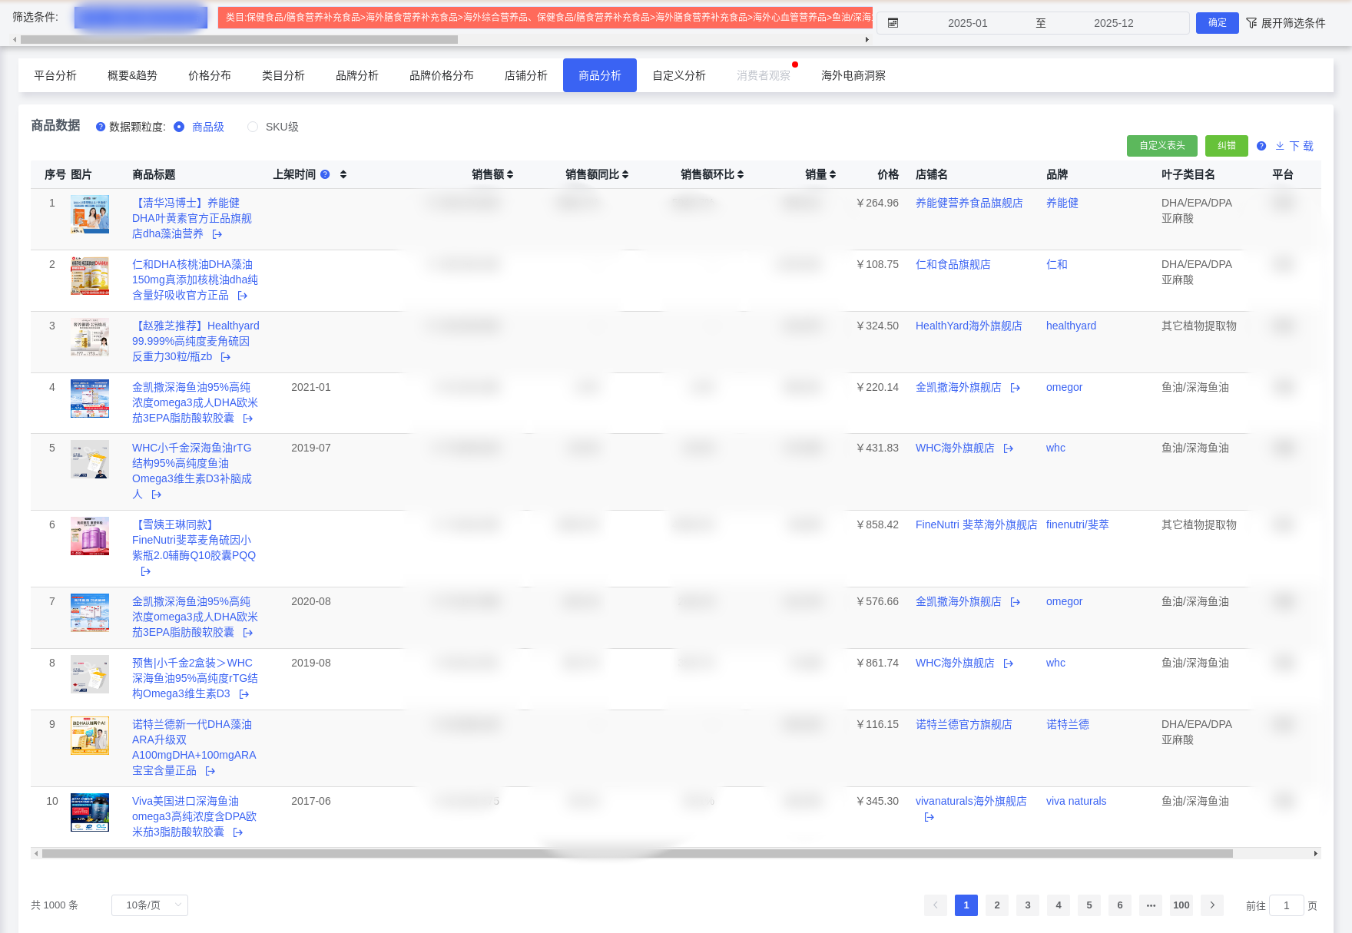Viewport: 1352px width, 933px height.
Task: Click the page number input next to 前往
Action: point(1285,905)
